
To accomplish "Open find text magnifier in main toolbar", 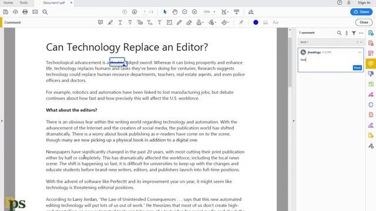I will pyautogui.click(x=45, y=12).
